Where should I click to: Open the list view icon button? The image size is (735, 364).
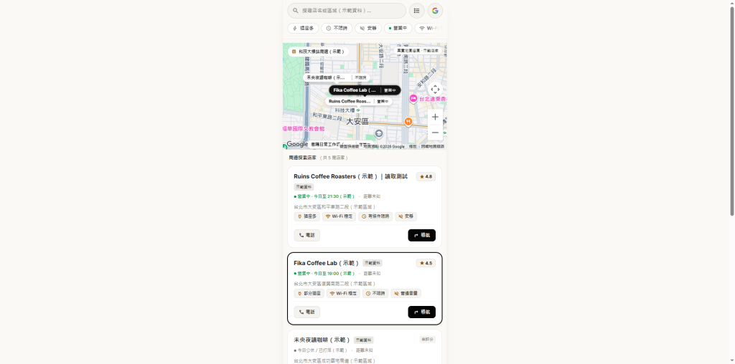417,10
